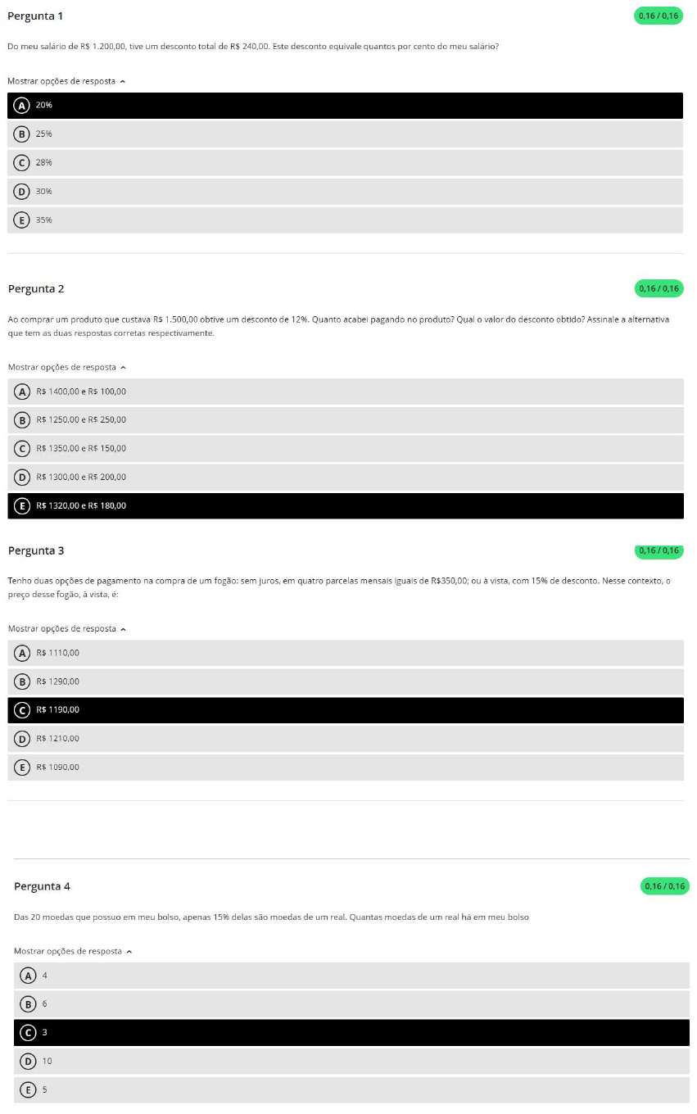Click circle icon A for R$ 1400,00 e R$ 100,00
Screen dimensions: 697x1114
tap(23, 392)
